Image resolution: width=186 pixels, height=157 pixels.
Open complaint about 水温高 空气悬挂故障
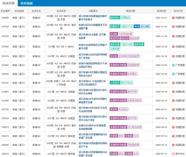tap(92, 36)
